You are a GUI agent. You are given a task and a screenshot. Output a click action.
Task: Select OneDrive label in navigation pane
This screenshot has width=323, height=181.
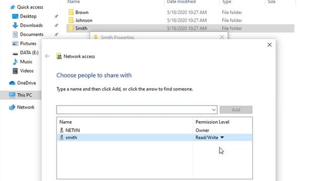coord(26,83)
